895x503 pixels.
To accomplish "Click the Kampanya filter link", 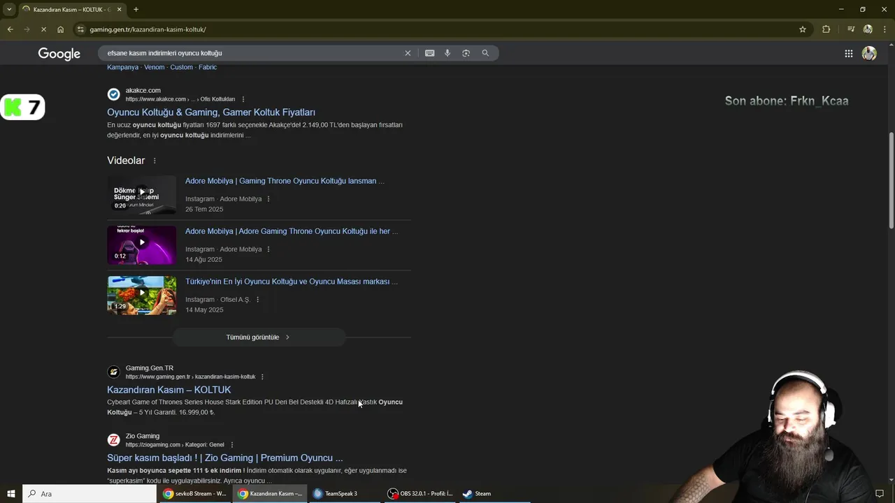I will (x=122, y=67).
